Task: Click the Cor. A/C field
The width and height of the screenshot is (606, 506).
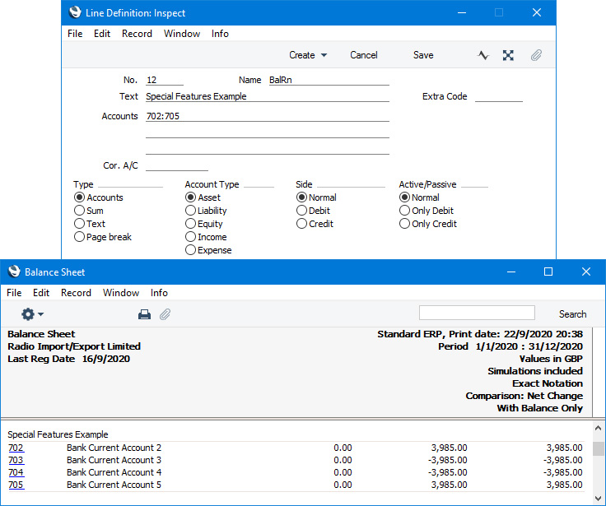Action: [x=177, y=165]
